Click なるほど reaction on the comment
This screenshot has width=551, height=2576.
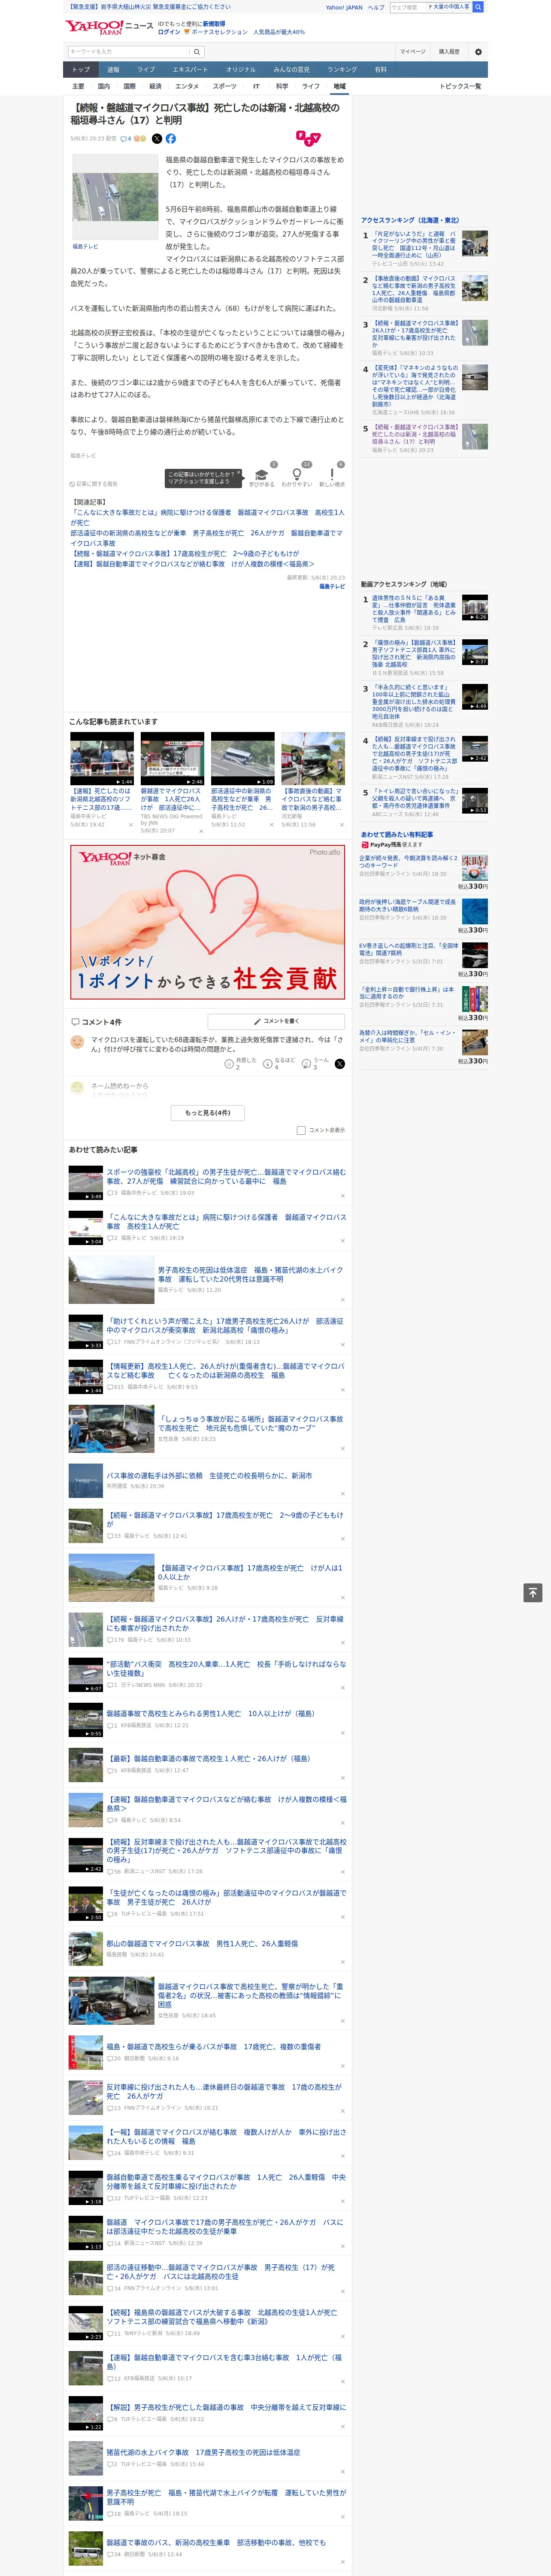[268, 1064]
